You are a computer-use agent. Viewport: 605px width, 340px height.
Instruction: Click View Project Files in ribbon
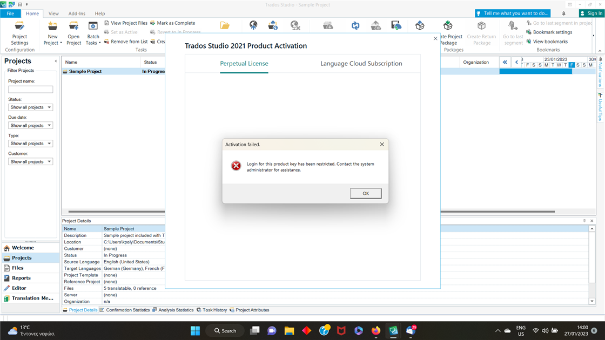pos(125,23)
